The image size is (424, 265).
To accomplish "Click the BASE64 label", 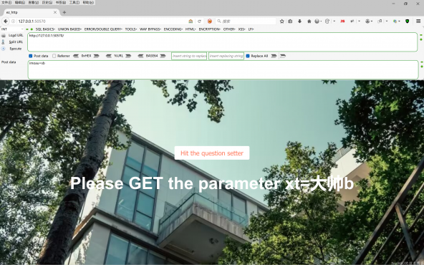I will (152, 56).
